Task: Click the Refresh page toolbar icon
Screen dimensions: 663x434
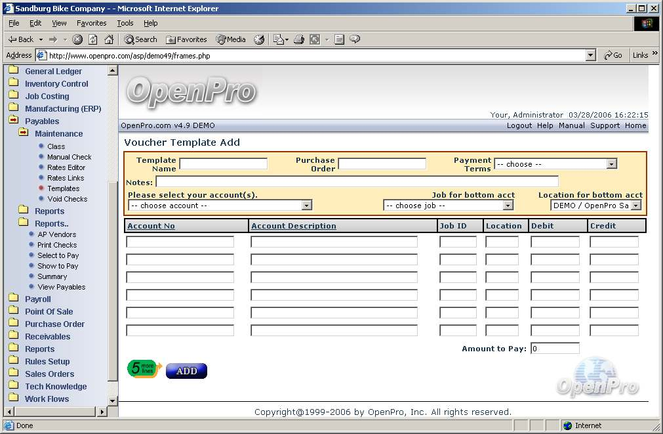Action: (93, 39)
